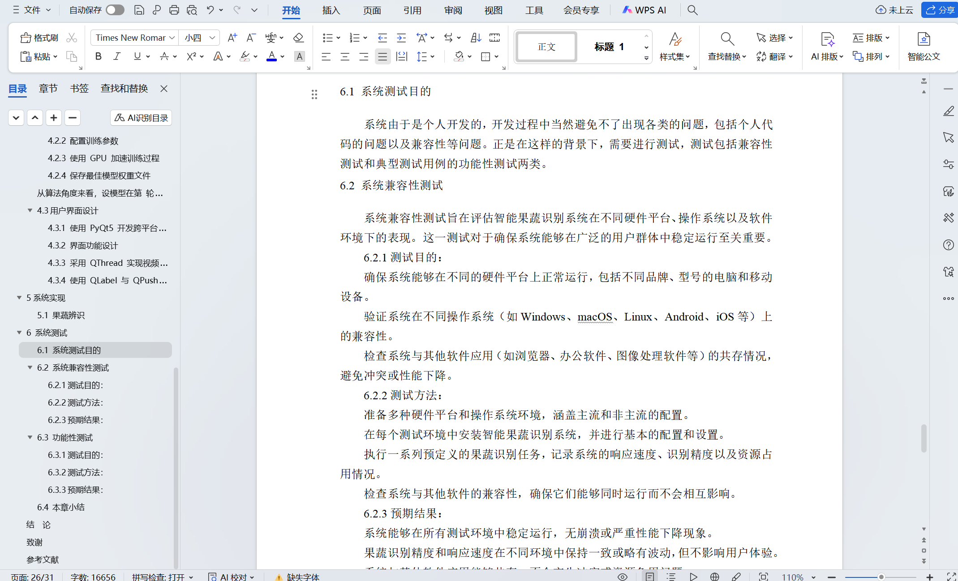The width and height of the screenshot is (958, 581).
Task: Open the font size dropdown
Action: [x=212, y=38]
